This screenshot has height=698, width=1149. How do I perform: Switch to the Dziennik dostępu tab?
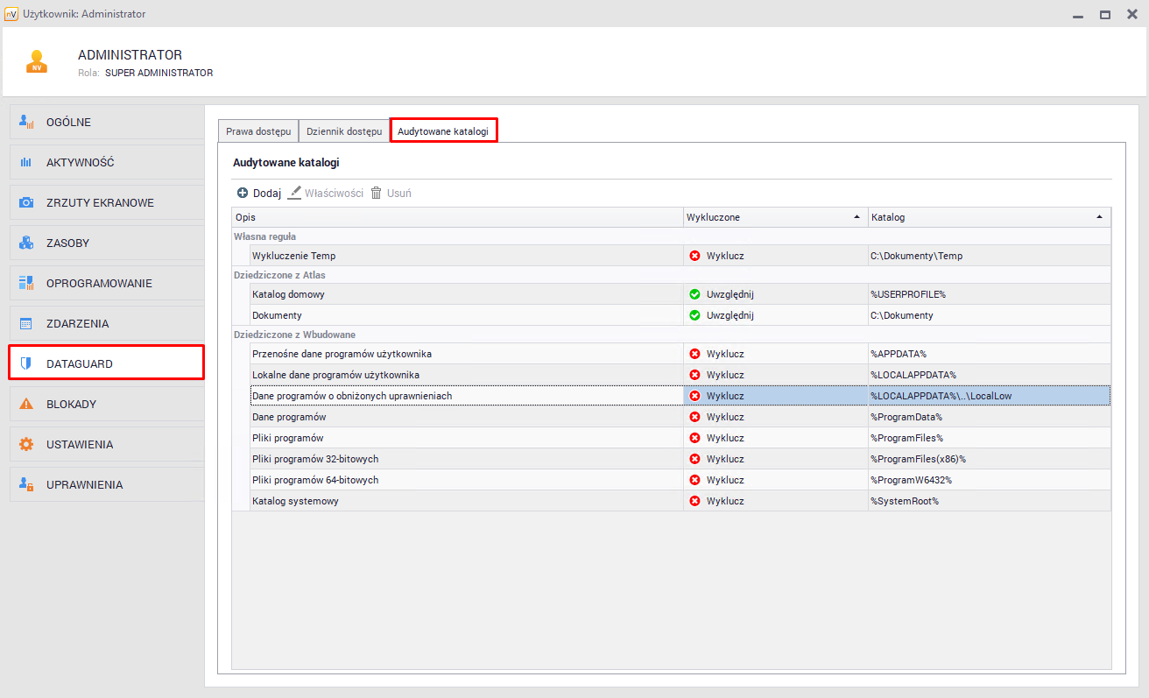point(344,131)
